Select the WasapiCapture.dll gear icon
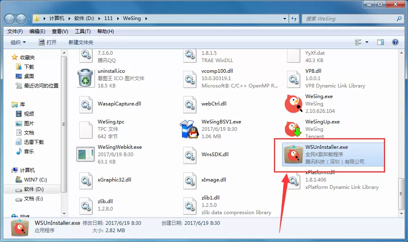Screen dimensions: 408x242 [x=86, y=105]
